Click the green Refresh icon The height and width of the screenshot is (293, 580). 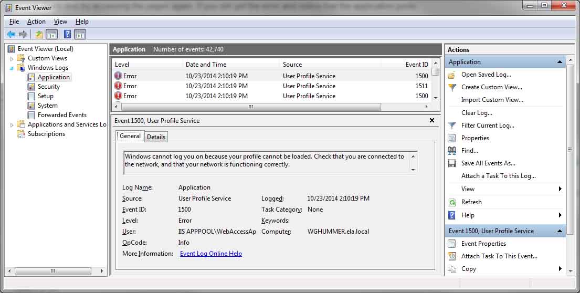click(x=451, y=202)
